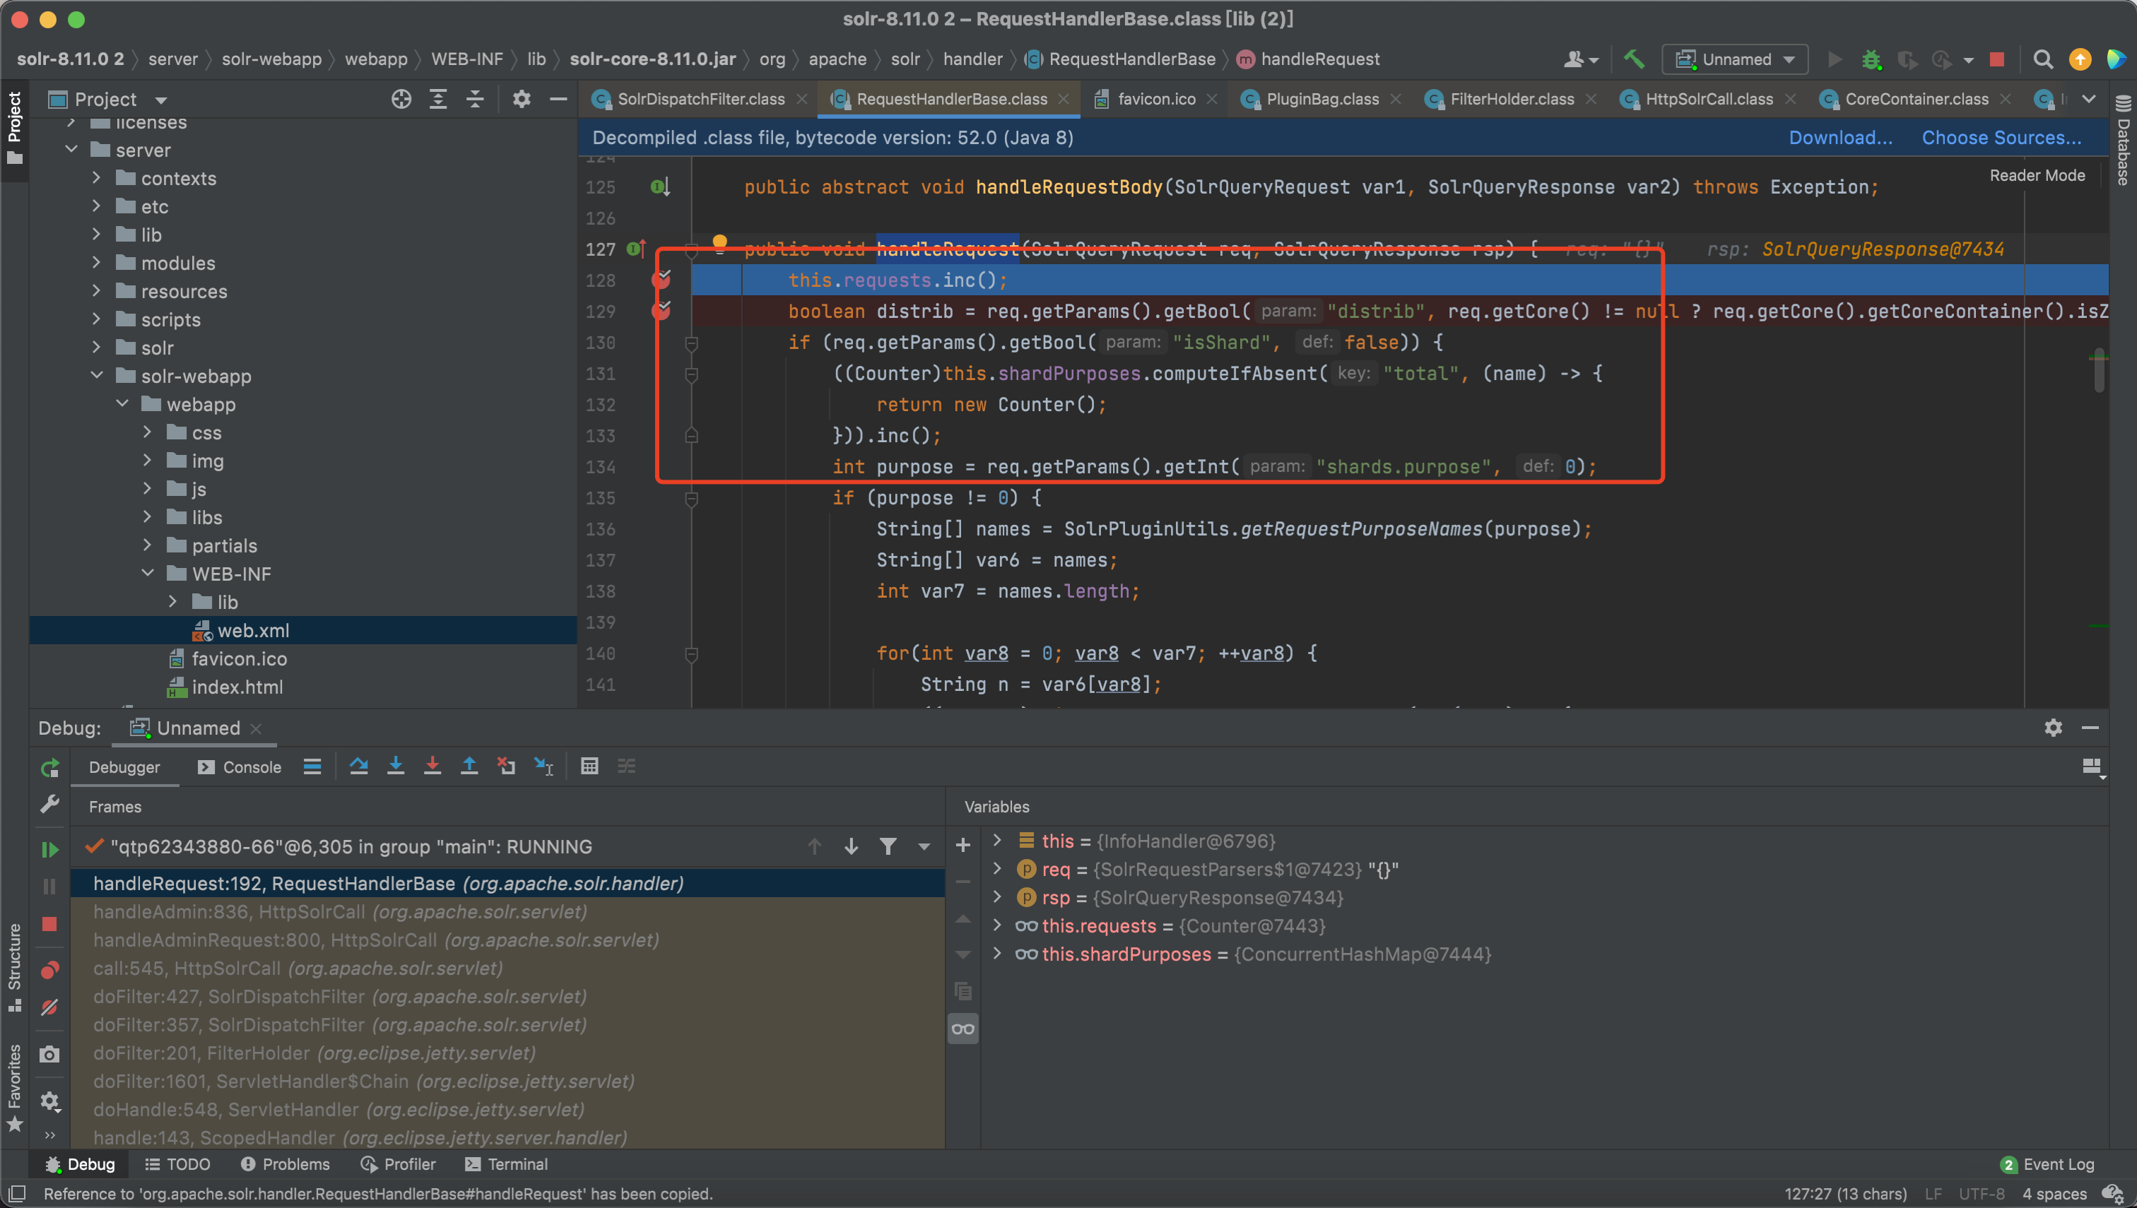
Task: Click Download sources link in editor banner
Action: pos(1837,136)
